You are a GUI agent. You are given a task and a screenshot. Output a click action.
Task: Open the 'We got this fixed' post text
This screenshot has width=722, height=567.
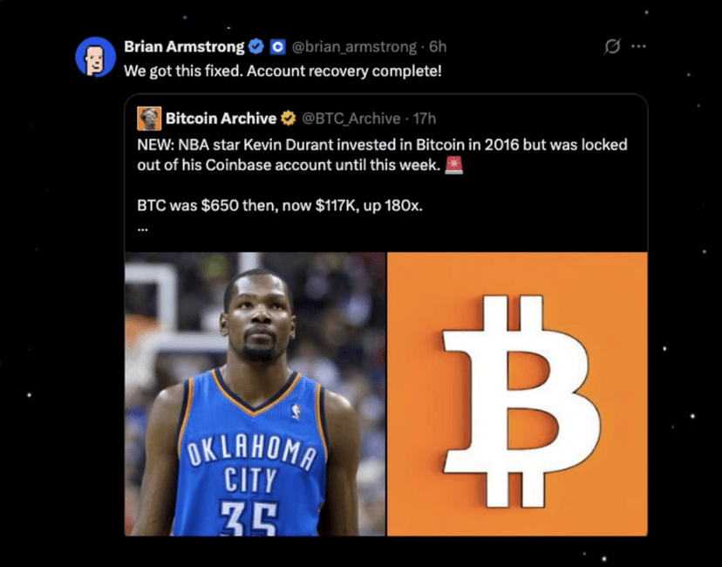click(x=283, y=71)
